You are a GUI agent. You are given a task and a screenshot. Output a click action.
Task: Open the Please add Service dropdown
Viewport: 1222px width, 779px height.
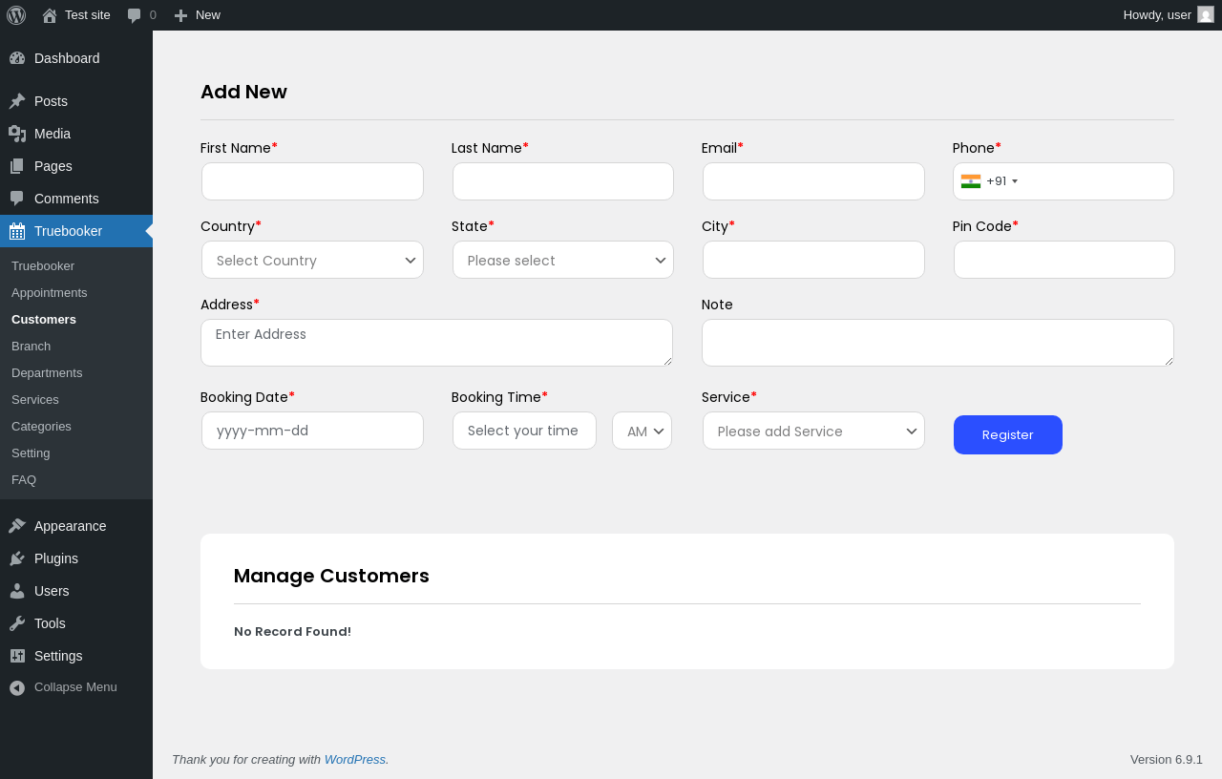point(813,431)
